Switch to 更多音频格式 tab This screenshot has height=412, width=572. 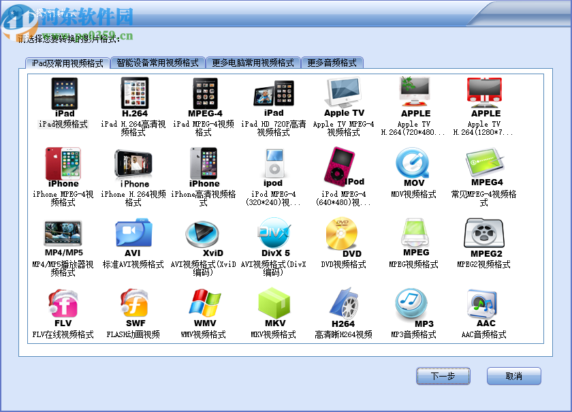tap(332, 63)
